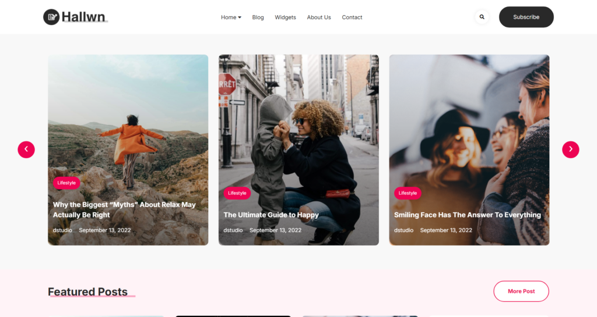Click the Featured Posts heading

(87, 291)
